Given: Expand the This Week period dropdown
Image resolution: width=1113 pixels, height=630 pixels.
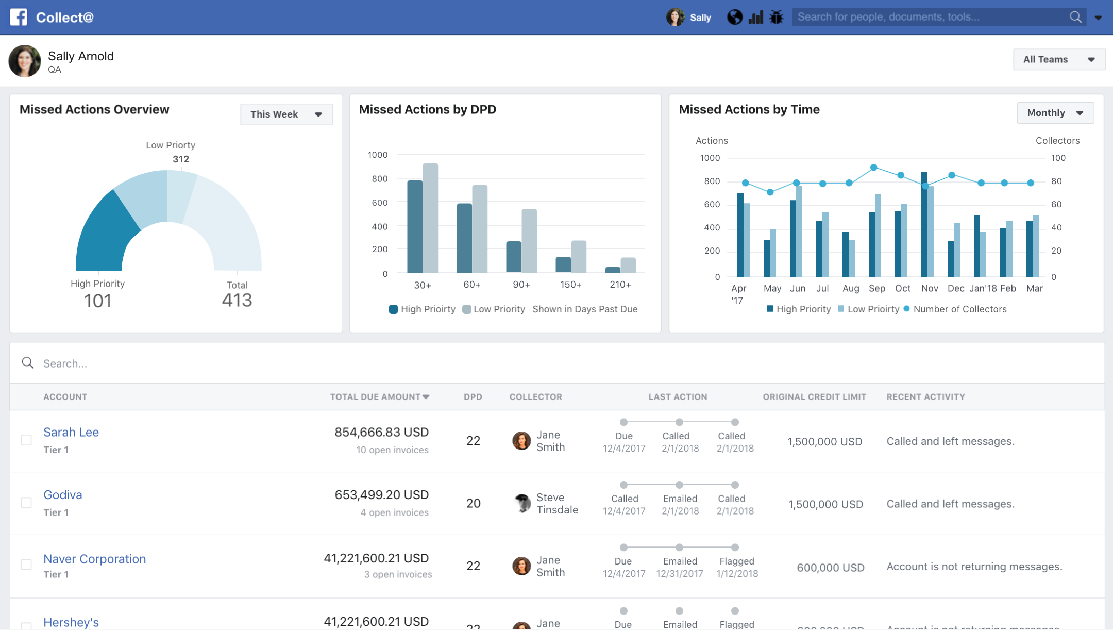Looking at the screenshot, I should pyautogui.click(x=286, y=114).
